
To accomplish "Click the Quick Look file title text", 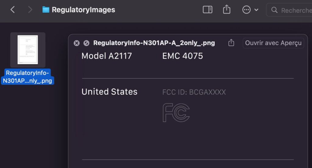I will (x=154, y=43).
